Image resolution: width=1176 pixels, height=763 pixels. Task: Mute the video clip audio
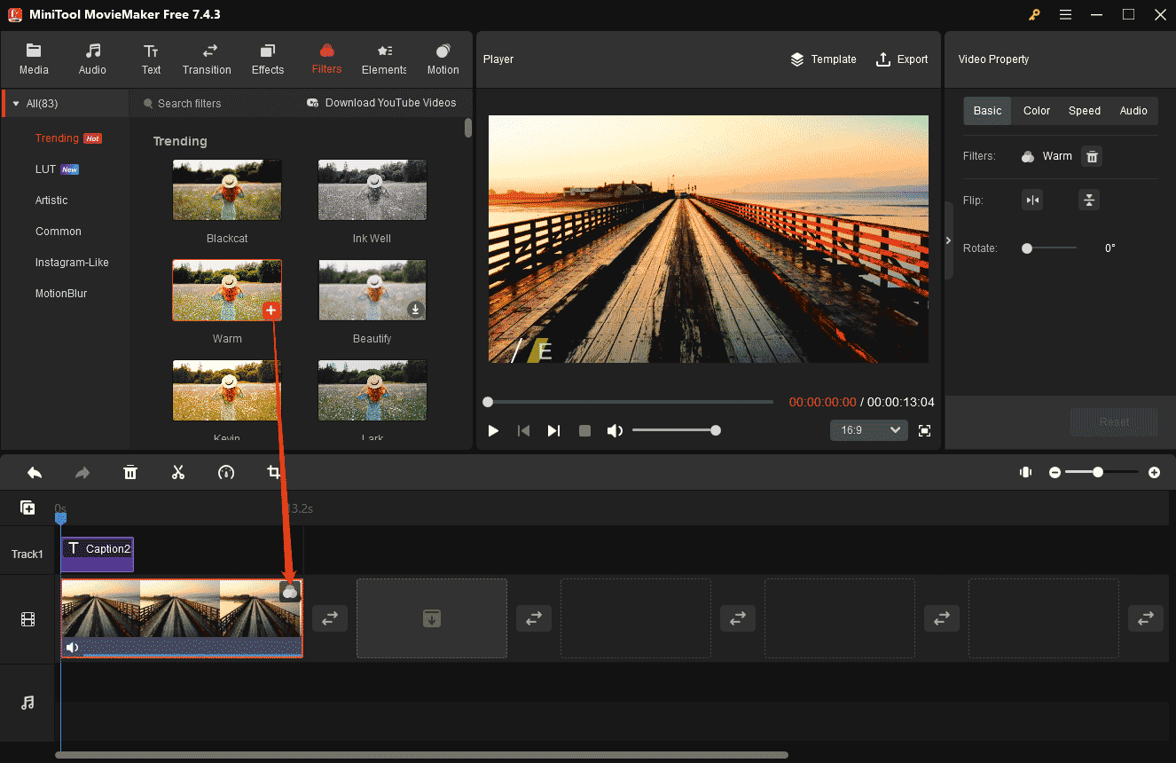(72, 648)
